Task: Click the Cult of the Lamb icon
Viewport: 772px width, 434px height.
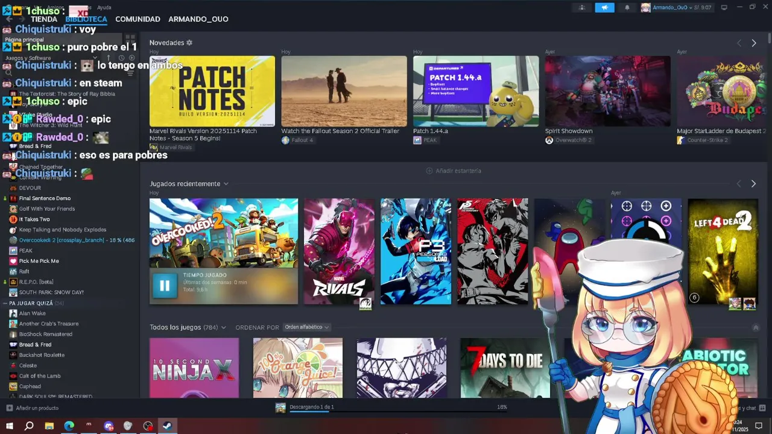Action: point(13,376)
